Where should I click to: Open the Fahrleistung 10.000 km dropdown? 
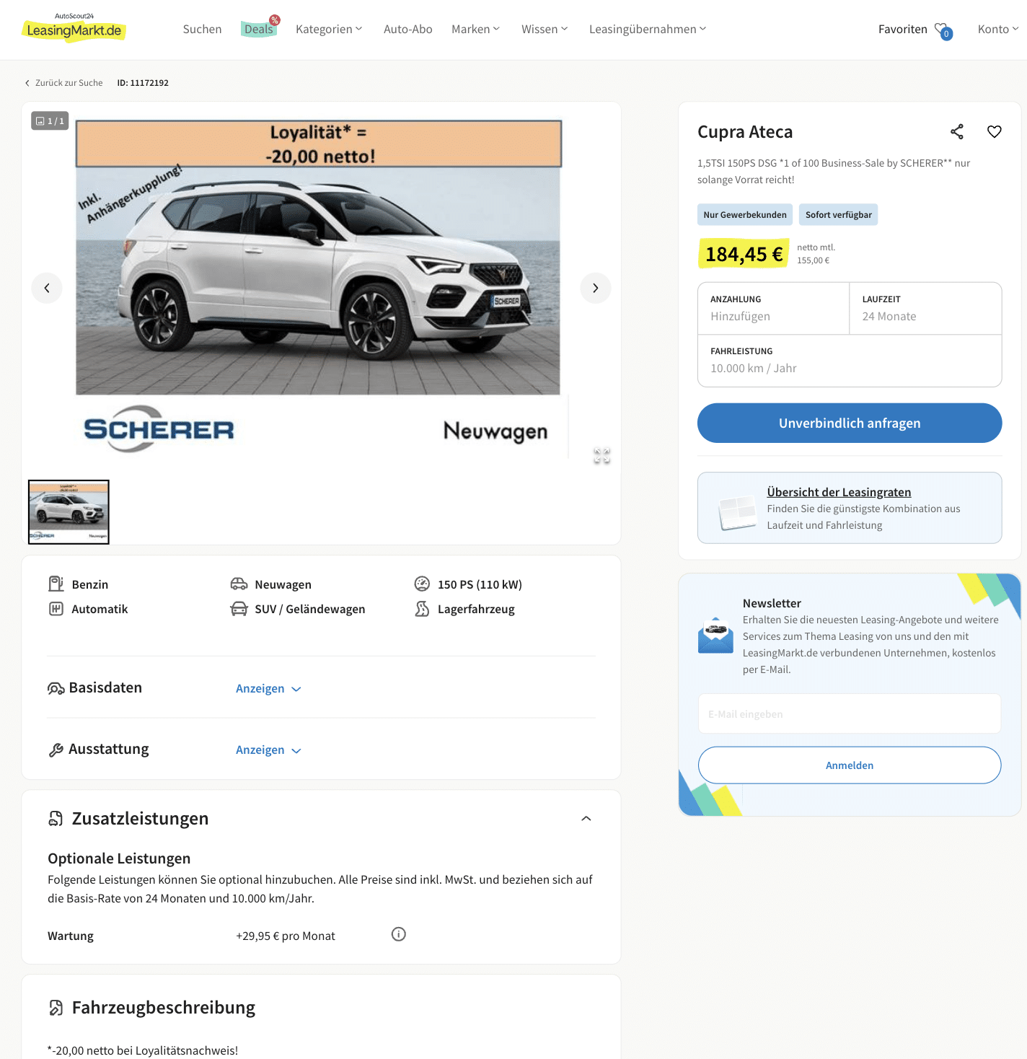(x=850, y=360)
